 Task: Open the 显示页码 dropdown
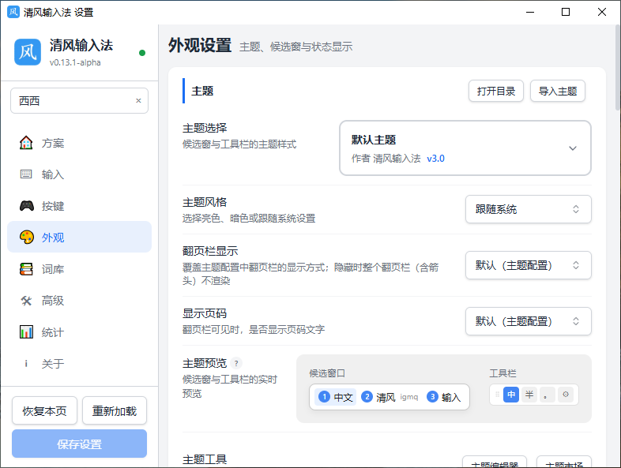point(529,321)
